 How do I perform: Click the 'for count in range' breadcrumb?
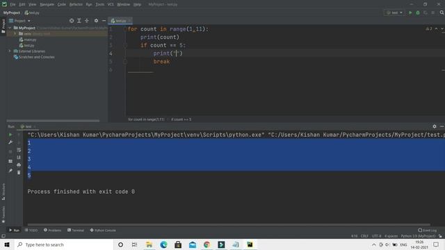tap(146, 119)
